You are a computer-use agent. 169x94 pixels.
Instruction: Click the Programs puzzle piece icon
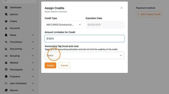click(x=6, y=76)
